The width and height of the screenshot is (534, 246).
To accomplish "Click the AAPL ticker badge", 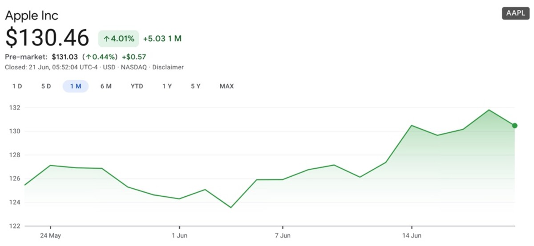I will click(516, 13).
